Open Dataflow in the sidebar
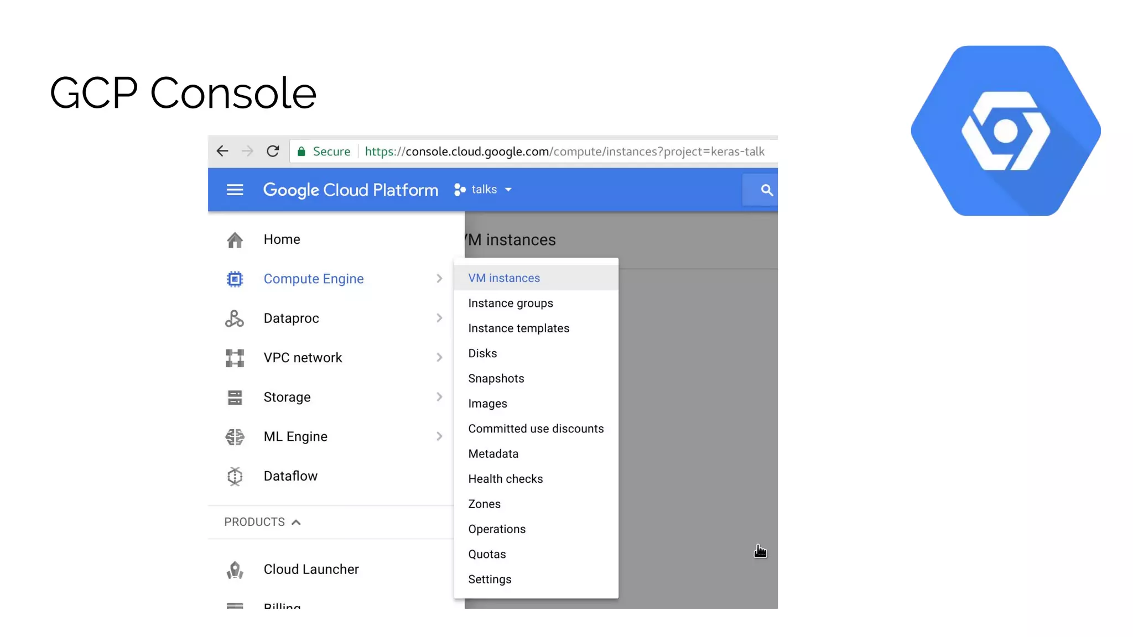The height and width of the screenshot is (637, 1133). click(290, 476)
